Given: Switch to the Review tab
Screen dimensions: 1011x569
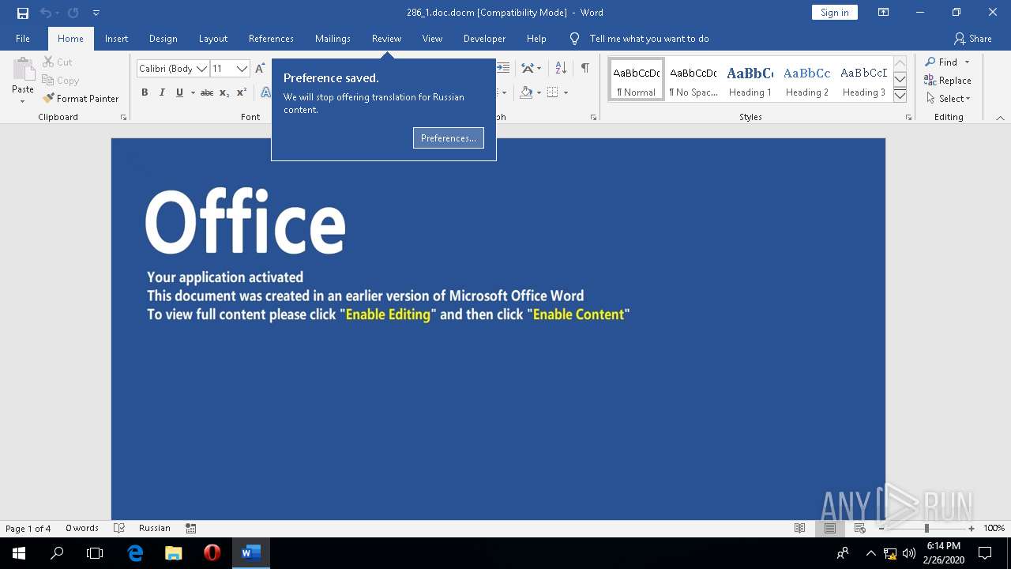Looking at the screenshot, I should tap(386, 39).
